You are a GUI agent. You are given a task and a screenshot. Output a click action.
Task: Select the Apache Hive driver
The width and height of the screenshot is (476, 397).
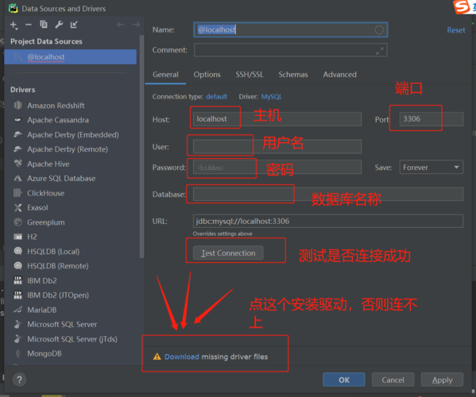[48, 164]
